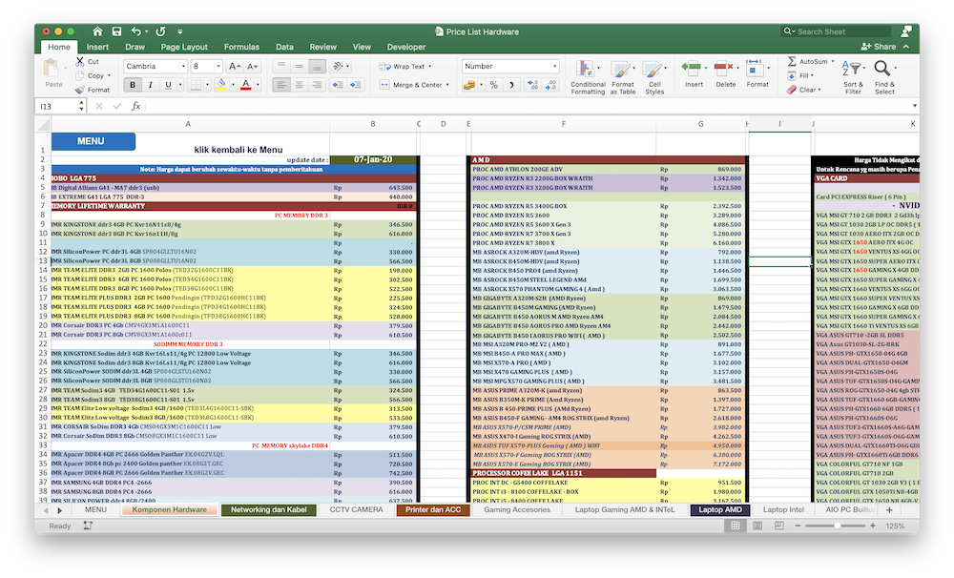The height and width of the screenshot is (578, 954).
Task: Expand the Merge & Center options
Action: 447,85
